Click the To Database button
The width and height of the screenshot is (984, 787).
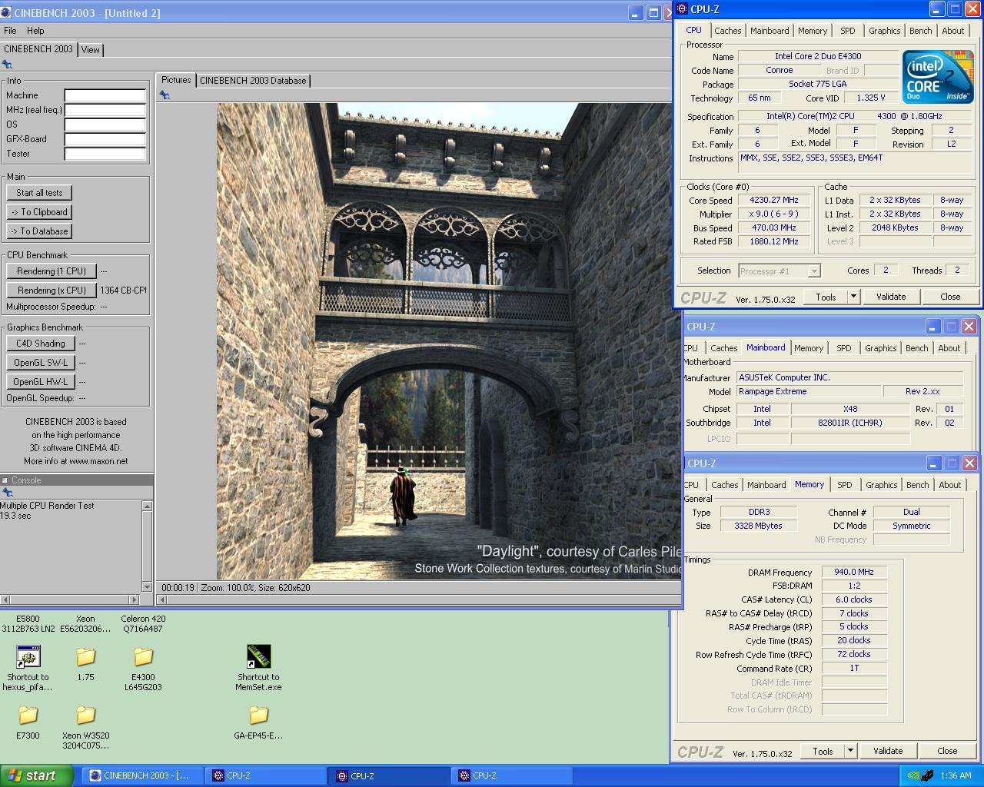(x=39, y=231)
